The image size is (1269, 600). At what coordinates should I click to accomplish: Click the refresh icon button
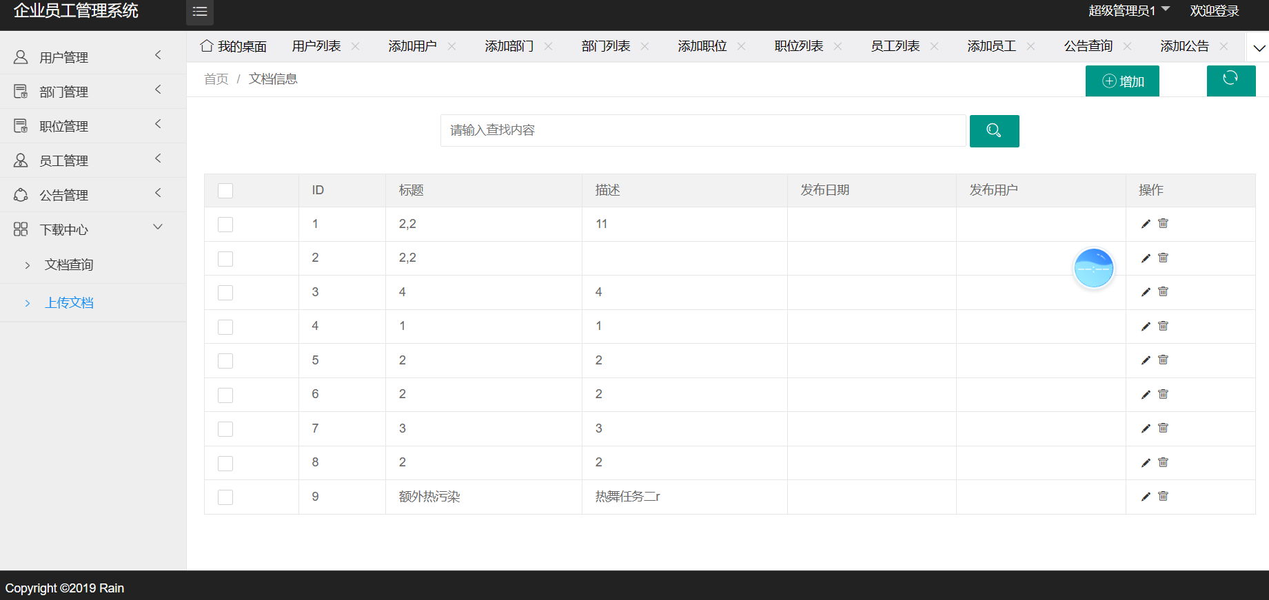tap(1230, 80)
